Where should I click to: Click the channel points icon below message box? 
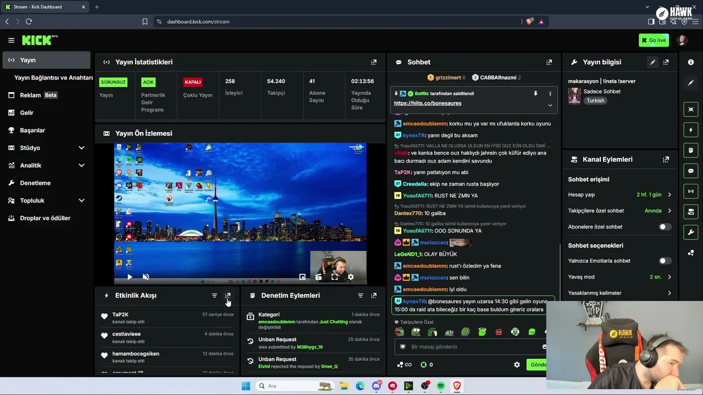404,364
